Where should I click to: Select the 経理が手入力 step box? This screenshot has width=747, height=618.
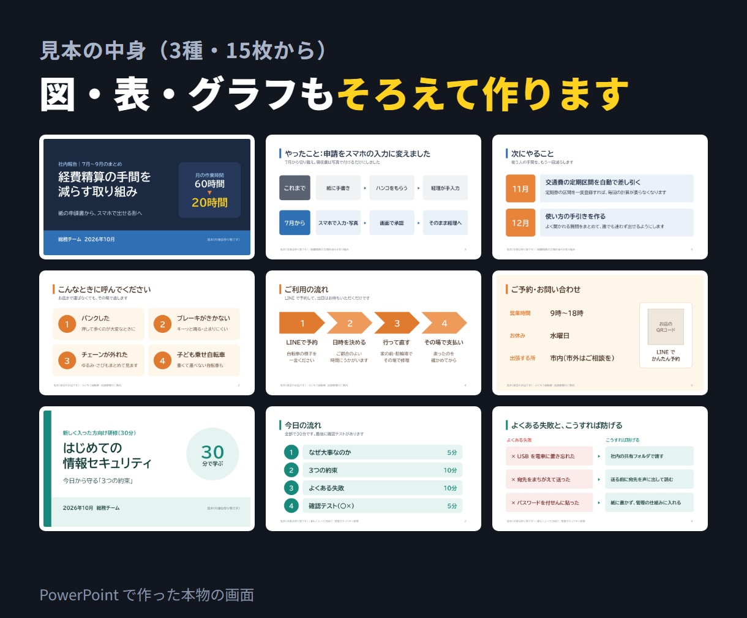[x=445, y=188]
